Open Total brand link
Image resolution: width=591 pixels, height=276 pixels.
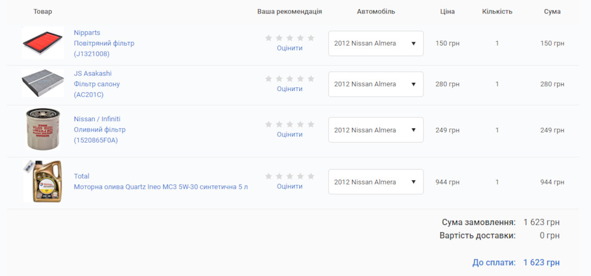(x=81, y=176)
